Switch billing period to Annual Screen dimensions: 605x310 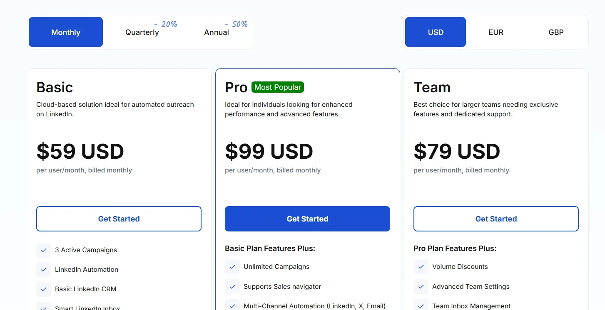click(x=216, y=32)
